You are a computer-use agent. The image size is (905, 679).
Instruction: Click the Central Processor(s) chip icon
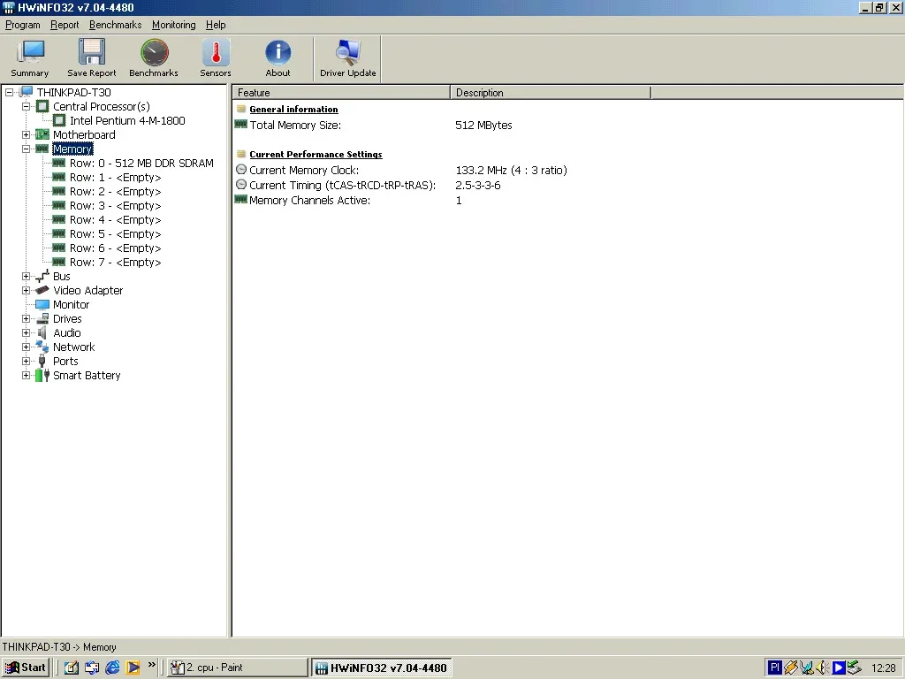click(42, 106)
